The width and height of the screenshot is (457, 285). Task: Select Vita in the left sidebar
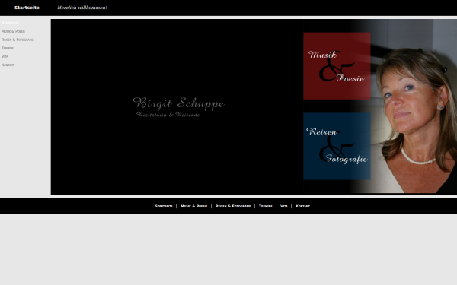(5, 56)
